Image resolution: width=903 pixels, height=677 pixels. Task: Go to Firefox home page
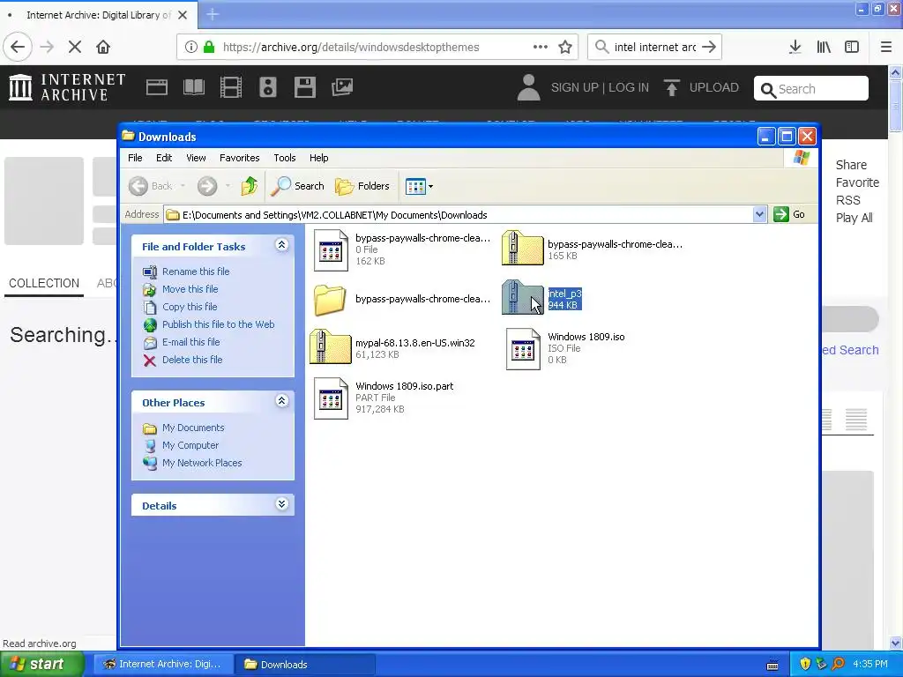[103, 47]
